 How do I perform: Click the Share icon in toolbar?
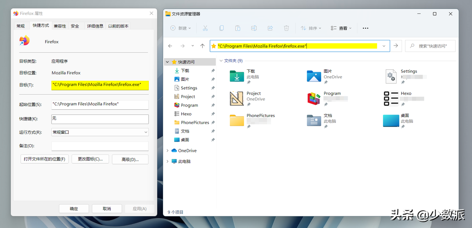click(270, 28)
